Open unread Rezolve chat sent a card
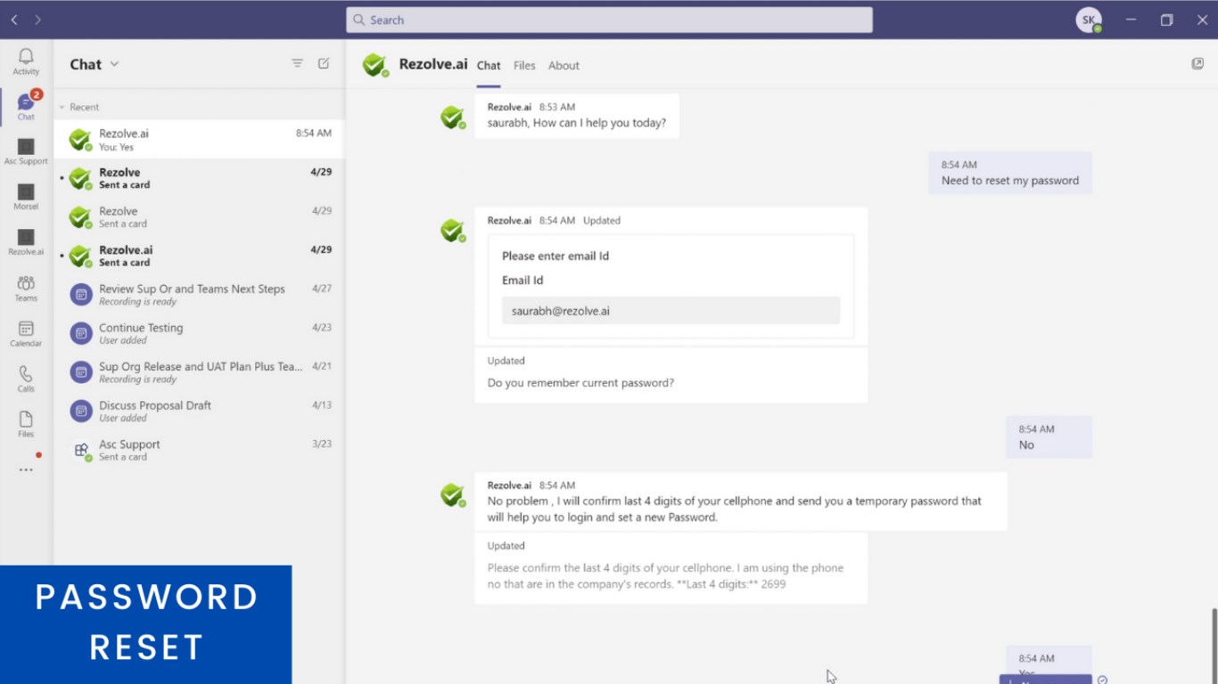This screenshot has height=684, width=1218. [200, 178]
